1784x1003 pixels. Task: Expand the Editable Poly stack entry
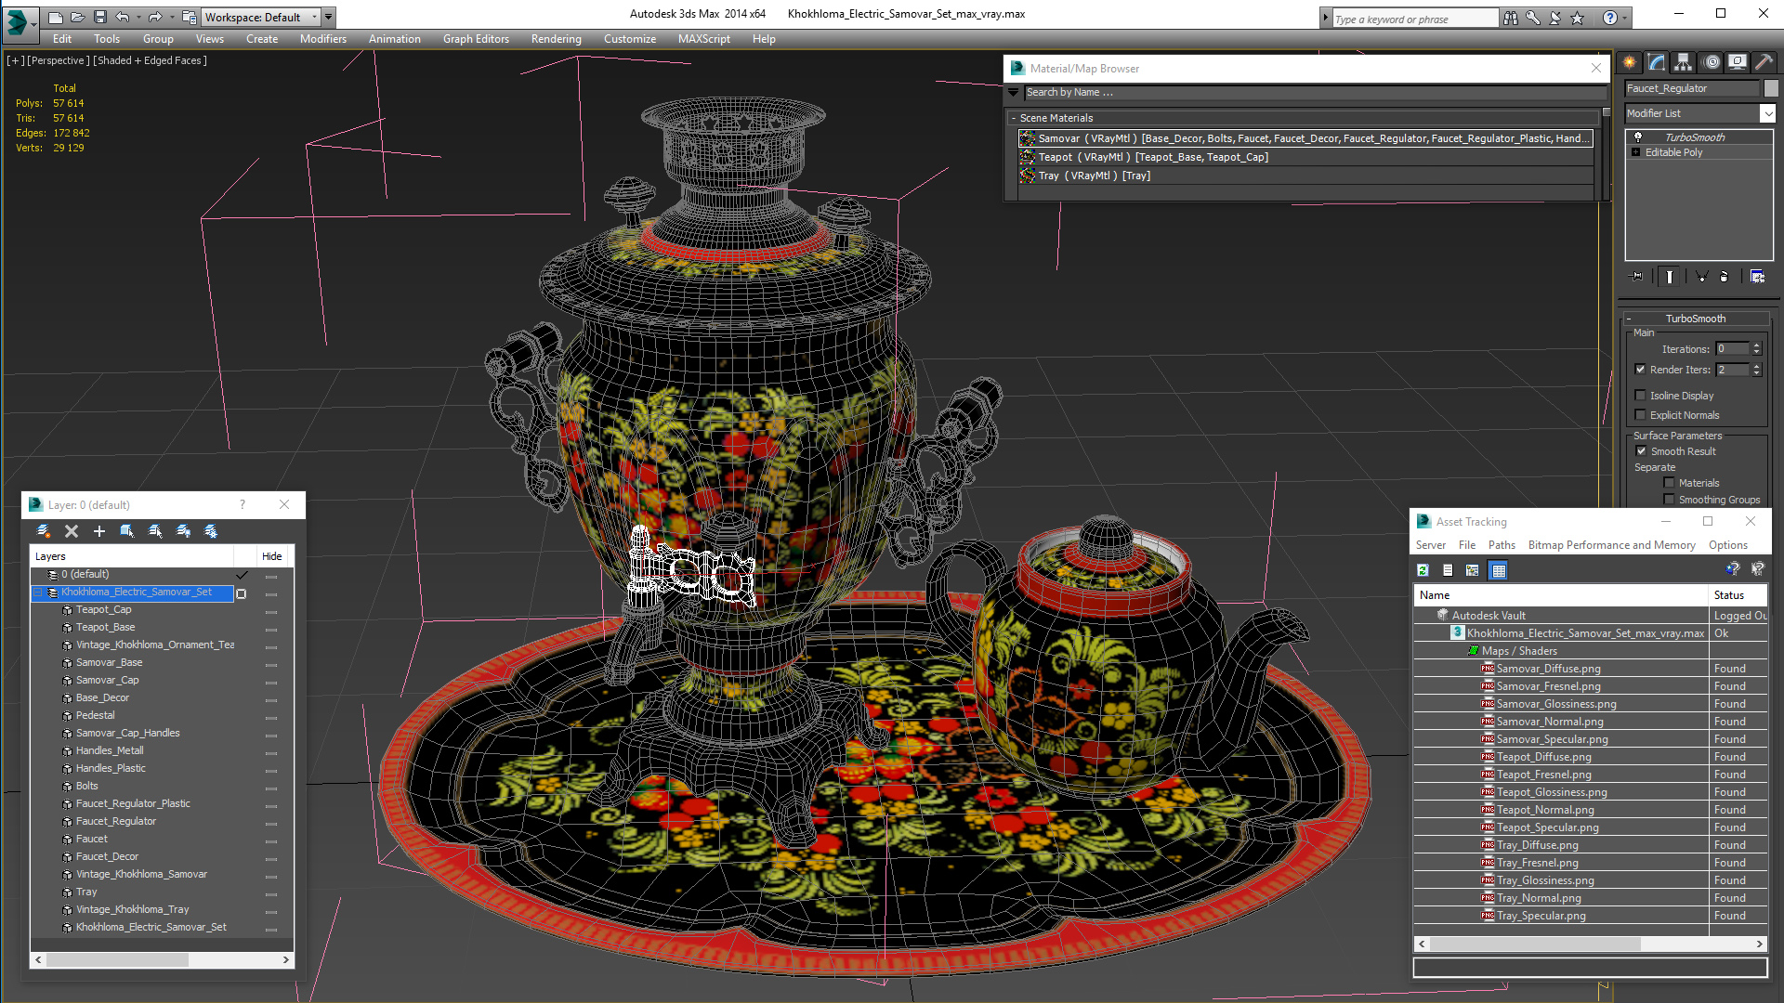click(1635, 152)
